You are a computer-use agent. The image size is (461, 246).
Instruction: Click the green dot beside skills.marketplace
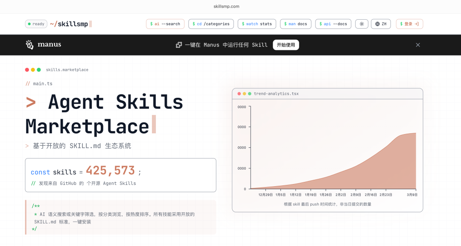(x=39, y=70)
